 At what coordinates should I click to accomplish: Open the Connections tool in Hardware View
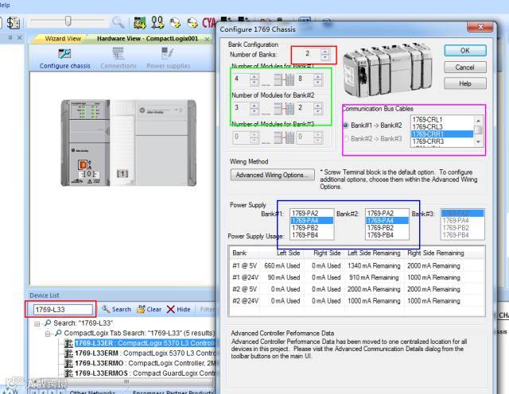[x=119, y=58]
